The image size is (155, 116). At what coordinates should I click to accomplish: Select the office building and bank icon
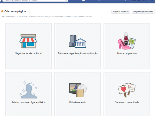pos(77,41)
